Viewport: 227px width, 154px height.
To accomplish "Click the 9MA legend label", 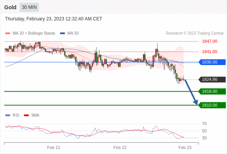I will point(35,115).
